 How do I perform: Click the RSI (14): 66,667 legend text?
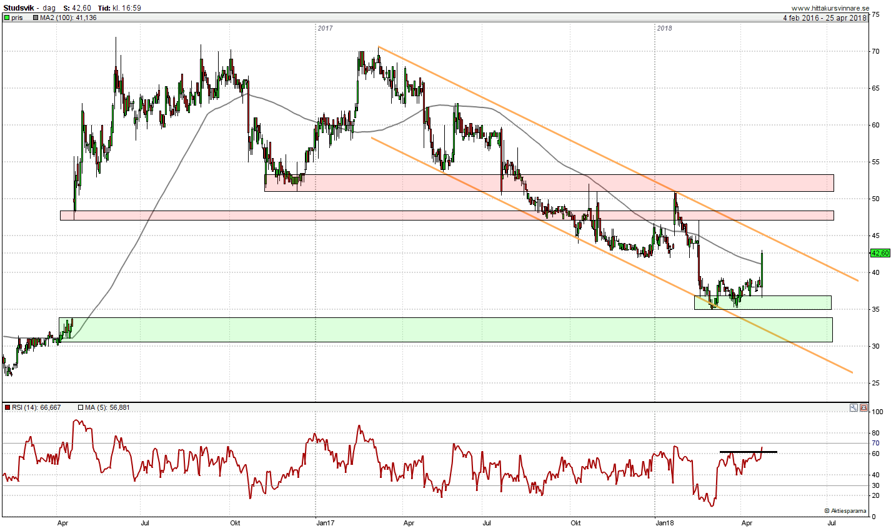[36, 407]
